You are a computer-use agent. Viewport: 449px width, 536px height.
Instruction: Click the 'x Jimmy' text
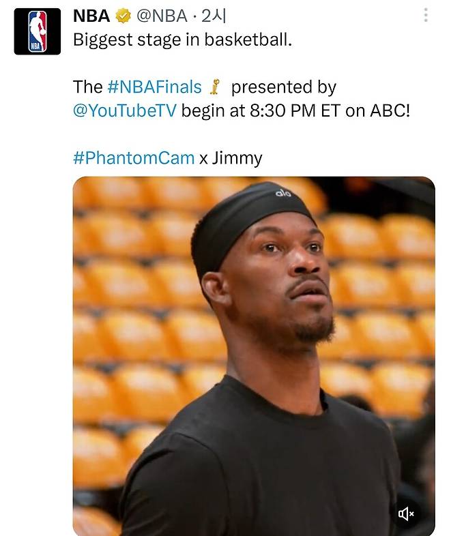coord(231,158)
